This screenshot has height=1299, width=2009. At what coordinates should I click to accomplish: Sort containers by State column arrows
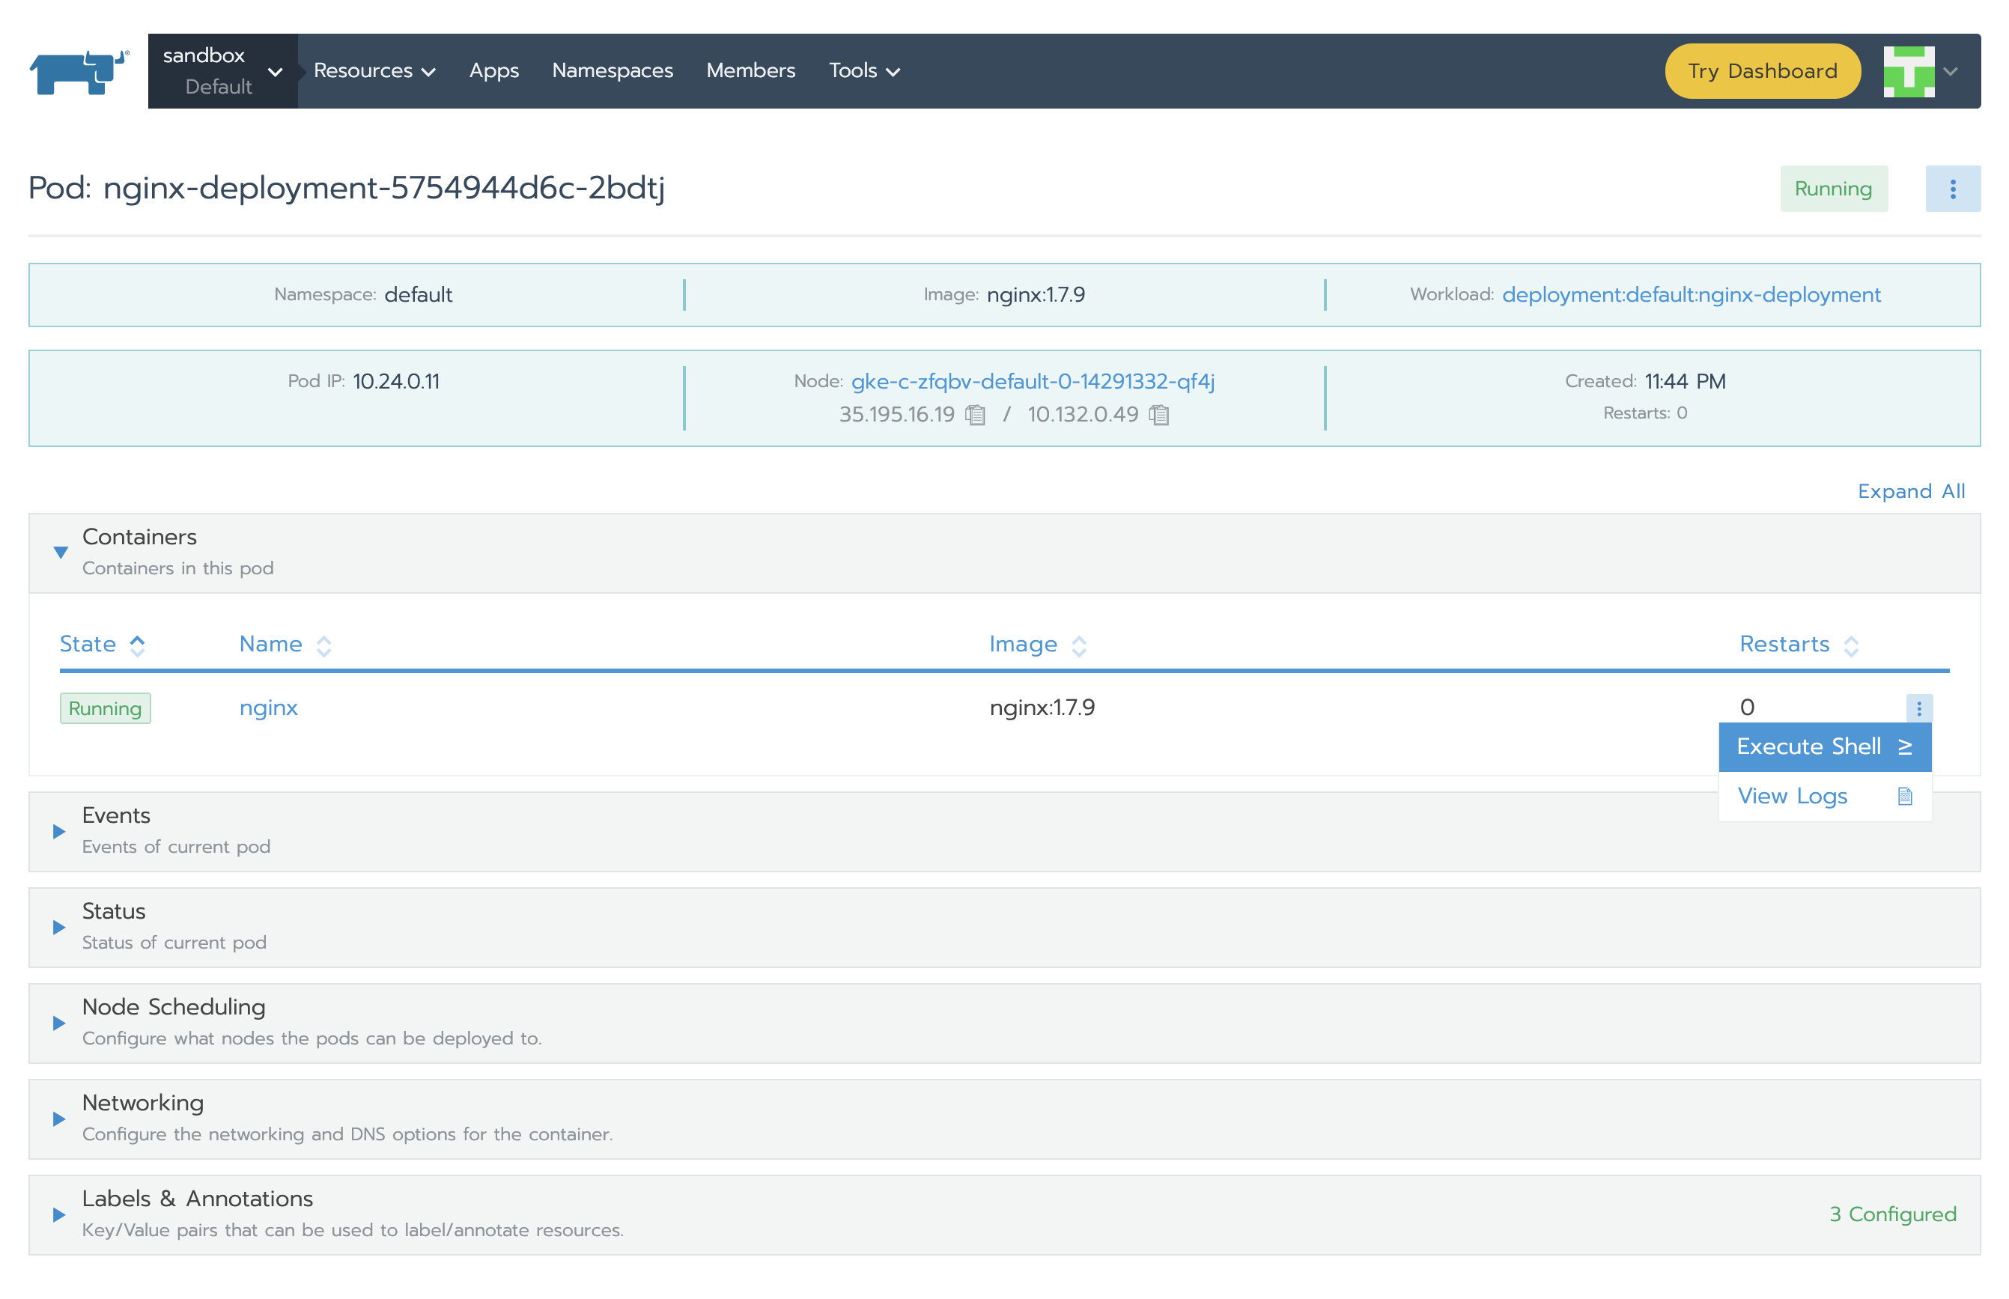(x=138, y=645)
